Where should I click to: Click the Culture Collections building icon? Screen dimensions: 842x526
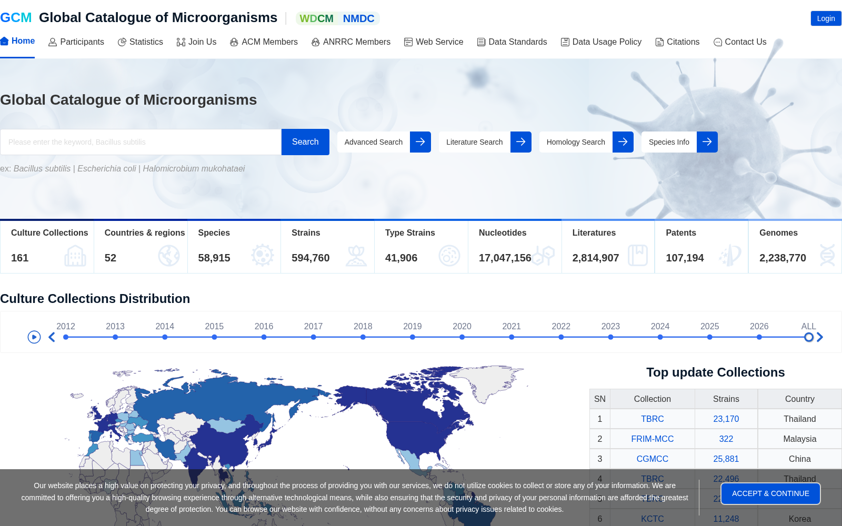75,256
